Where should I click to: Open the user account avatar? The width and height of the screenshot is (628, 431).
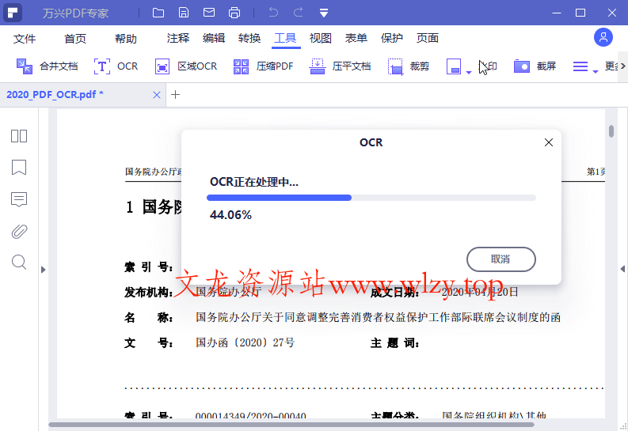click(603, 38)
